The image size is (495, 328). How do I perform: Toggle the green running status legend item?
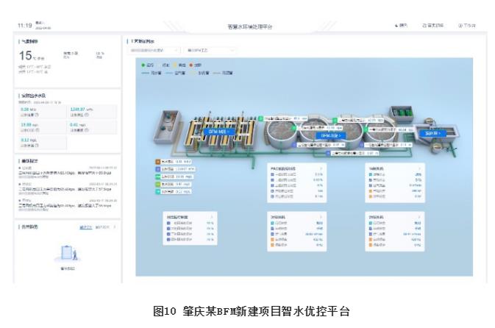click(x=144, y=65)
